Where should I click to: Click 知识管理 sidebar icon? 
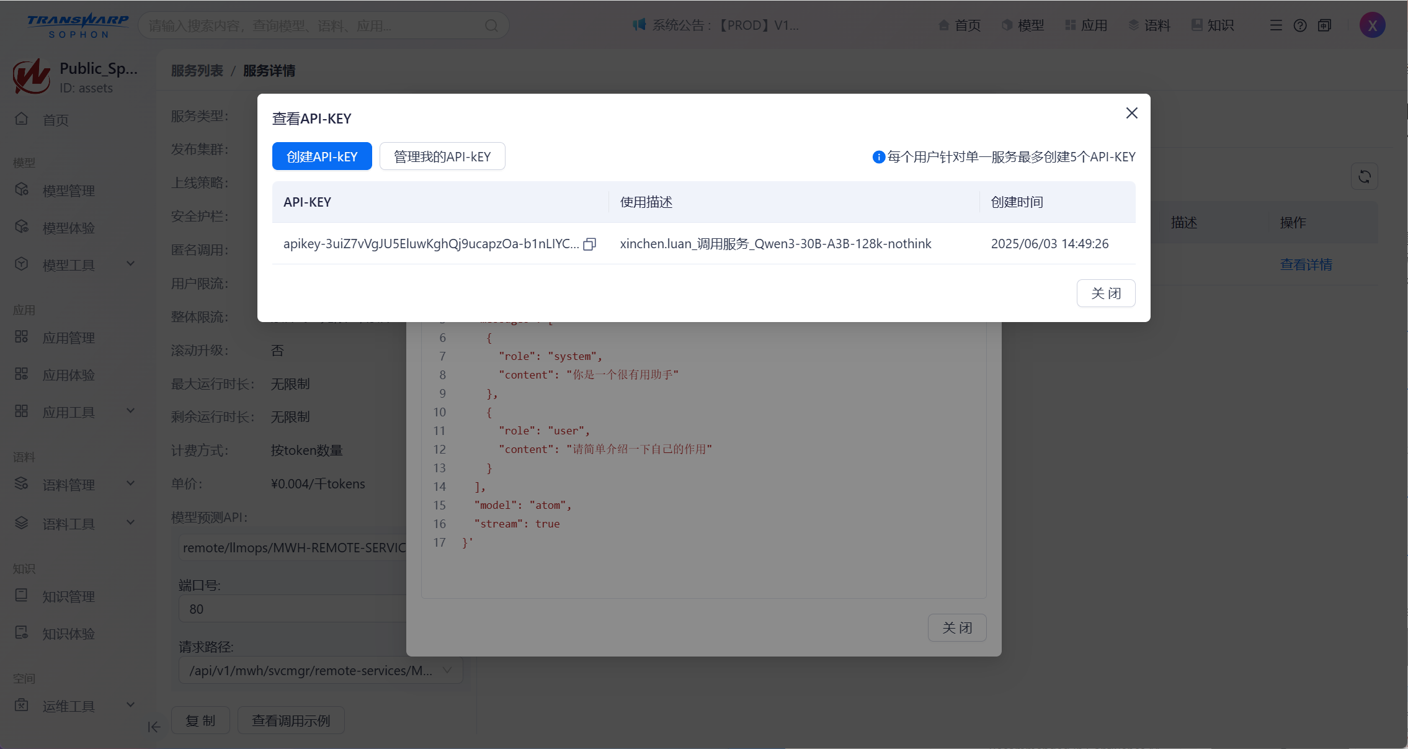pos(22,595)
